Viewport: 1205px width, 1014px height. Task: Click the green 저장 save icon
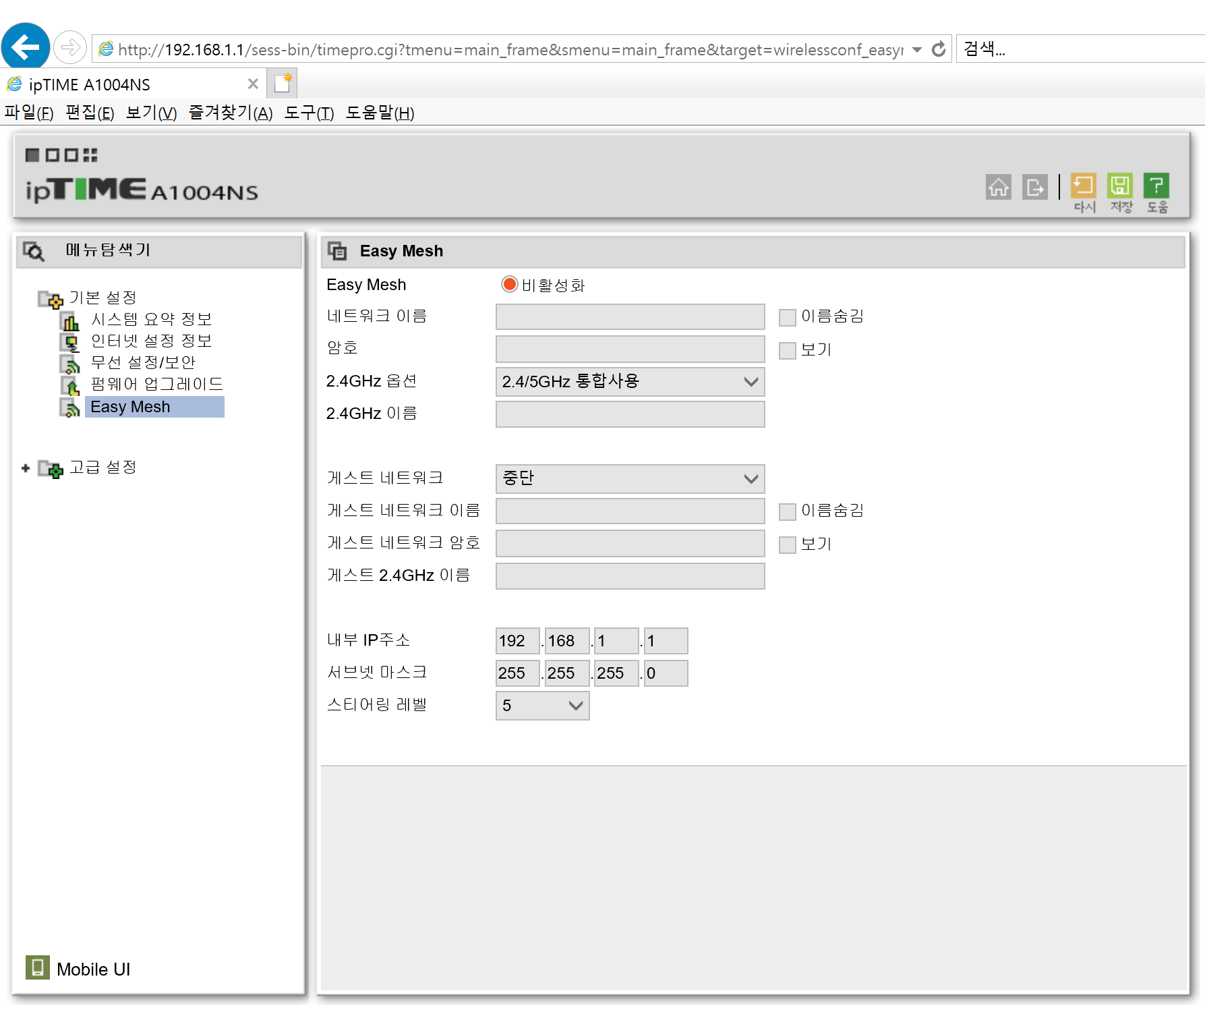tap(1120, 186)
